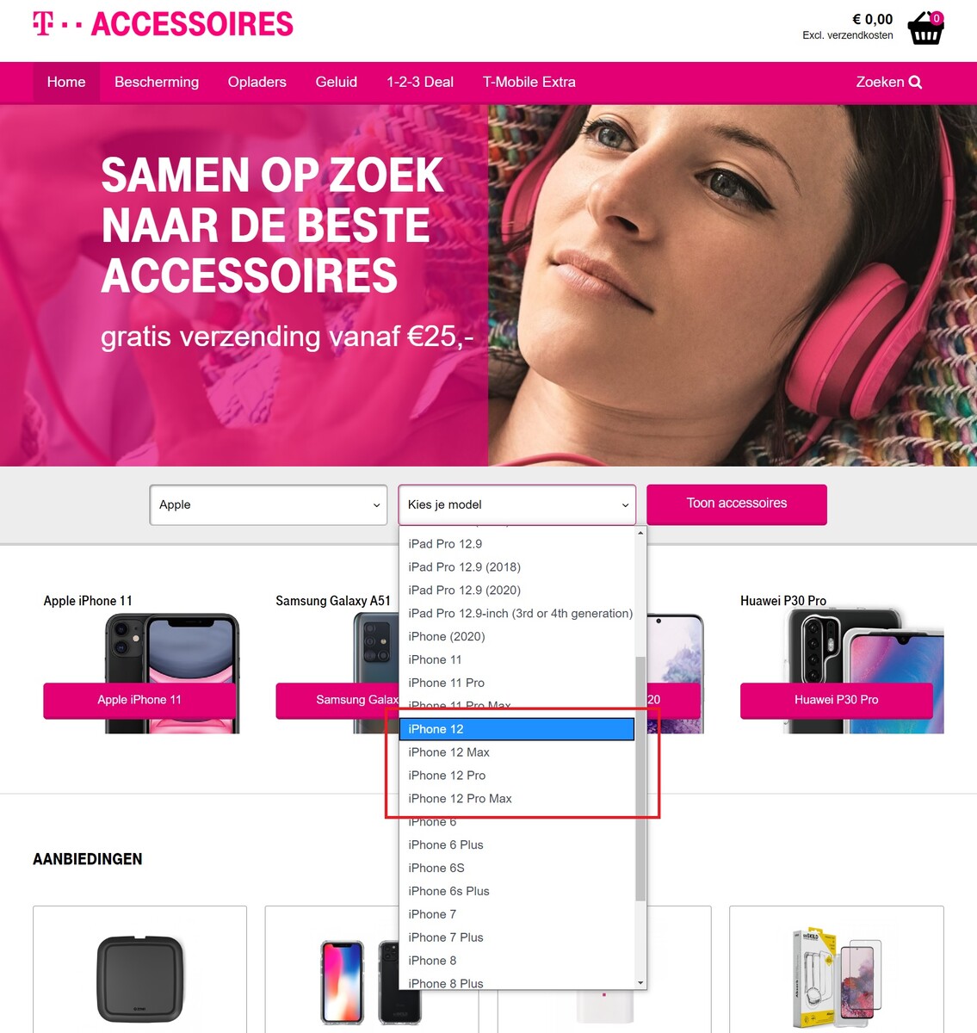Open the Apple brand dropdown
The width and height of the screenshot is (977, 1033).
[269, 504]
